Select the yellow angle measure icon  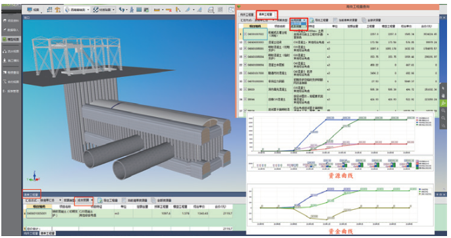tap(178, 10)
